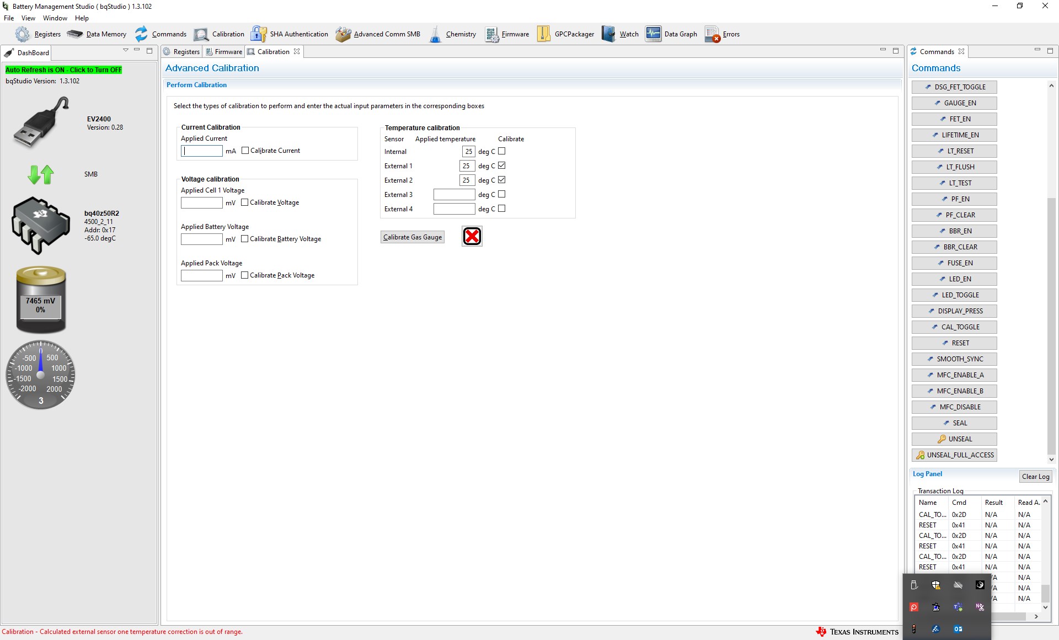Viewport: 1059px width, 640px height.
Task: Send the CAL_TOGGLE command
Action: (954, 327)
